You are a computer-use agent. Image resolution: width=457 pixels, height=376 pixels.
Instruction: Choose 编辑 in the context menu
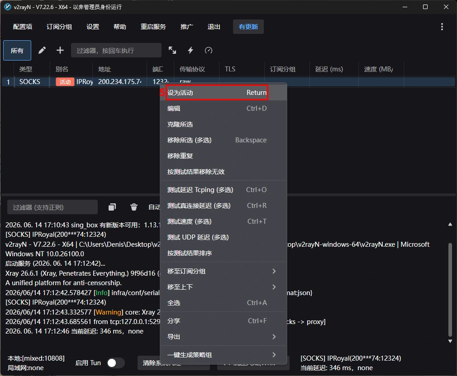[x=223, y=108]
